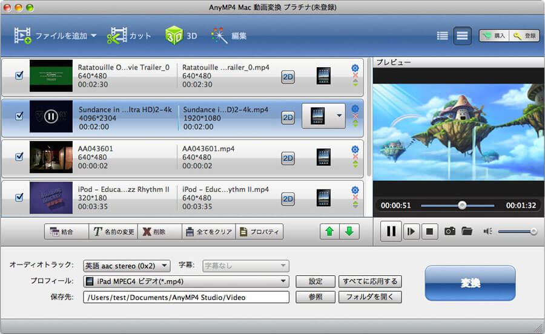Click the 全てをクリア clear all button

click(209, 232)
